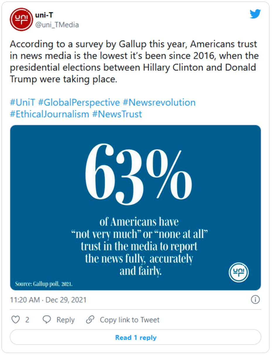Open the #UniT hashtag

pos(23,103)
